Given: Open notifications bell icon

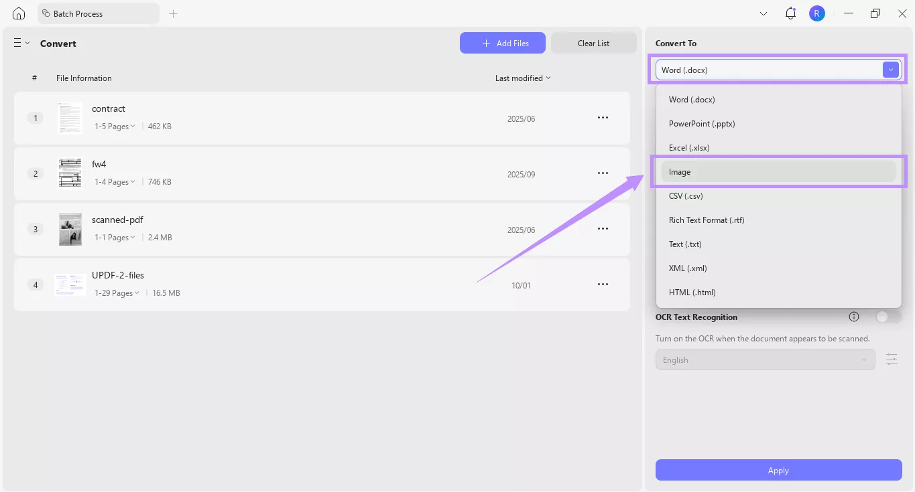Looking at the screenshot, I should pyautogui.click(x=790, y=13).
